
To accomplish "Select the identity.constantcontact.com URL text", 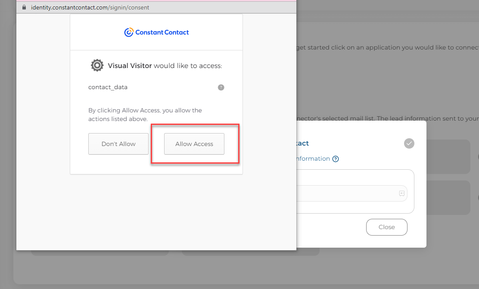I will pos(90,7).
